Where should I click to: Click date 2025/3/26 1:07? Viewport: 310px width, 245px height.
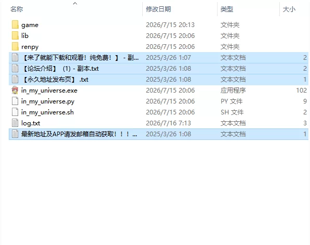pyautogui.click(x=168, y=58)
